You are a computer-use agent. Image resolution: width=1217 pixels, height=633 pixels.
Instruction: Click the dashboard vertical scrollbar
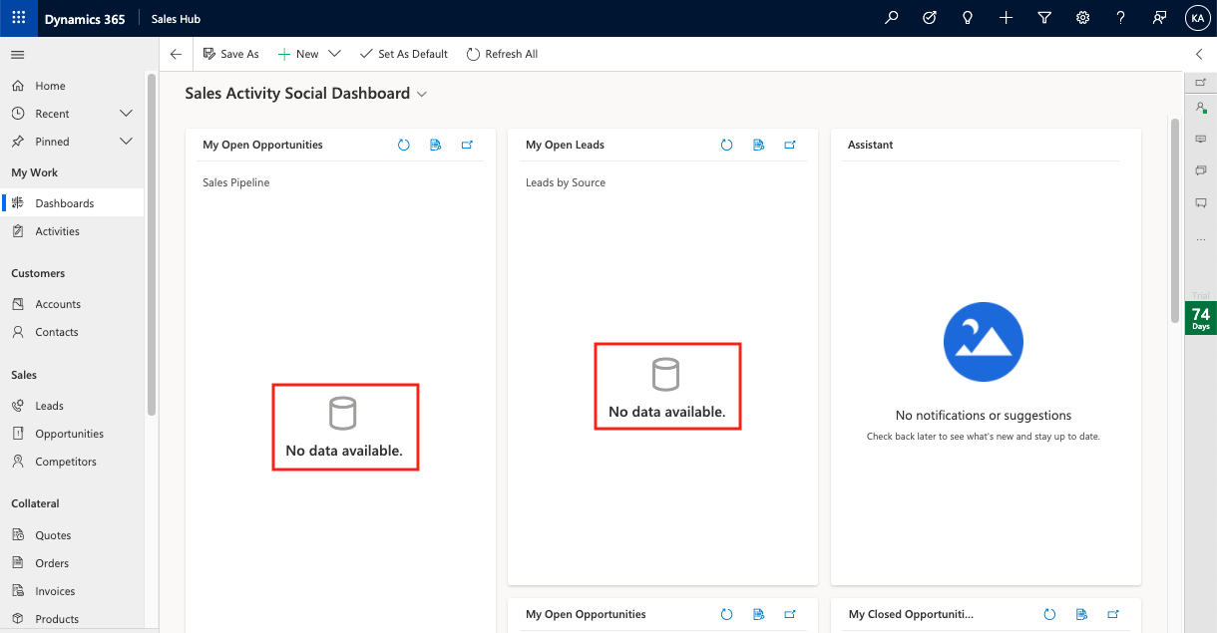[1175, 220]
